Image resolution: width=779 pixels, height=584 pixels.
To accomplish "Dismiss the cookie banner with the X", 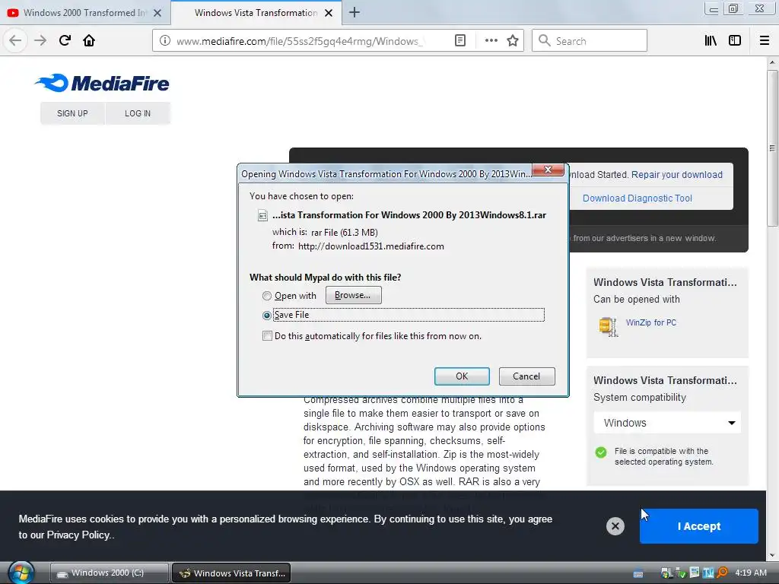I will [615, 526].
